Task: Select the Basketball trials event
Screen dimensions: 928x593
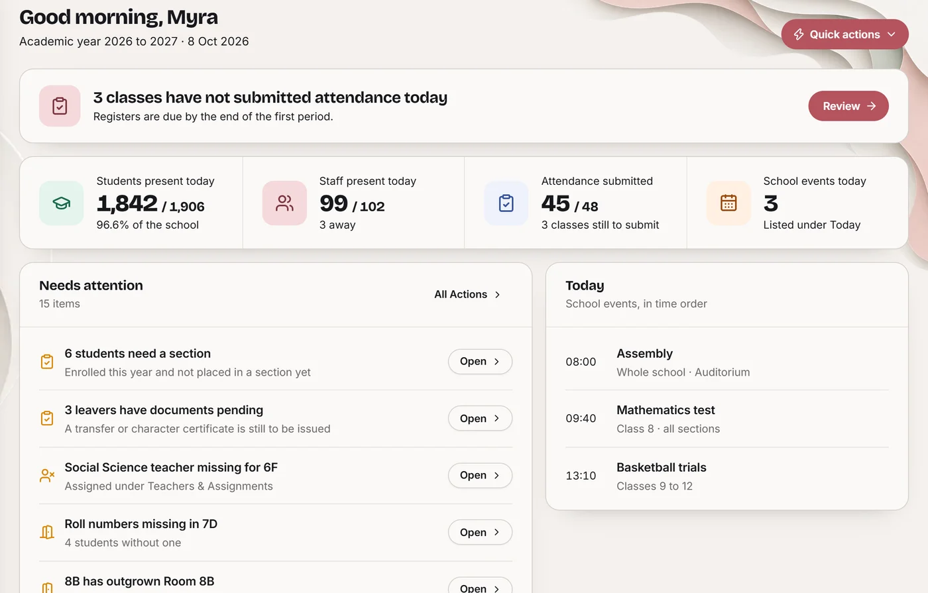Action: click(x=727, y=476)
